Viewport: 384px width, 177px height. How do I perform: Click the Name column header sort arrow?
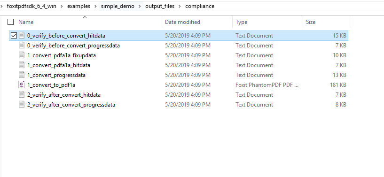[85, 17]
